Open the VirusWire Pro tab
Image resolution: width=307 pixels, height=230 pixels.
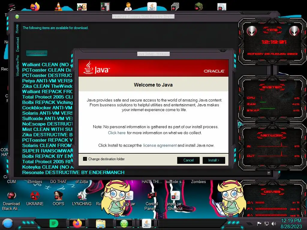coord(18,66)
